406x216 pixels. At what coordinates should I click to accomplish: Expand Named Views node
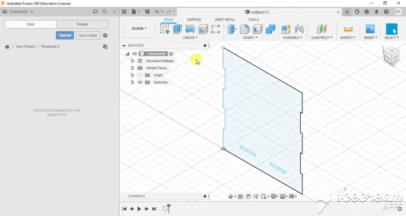point(133,68)
